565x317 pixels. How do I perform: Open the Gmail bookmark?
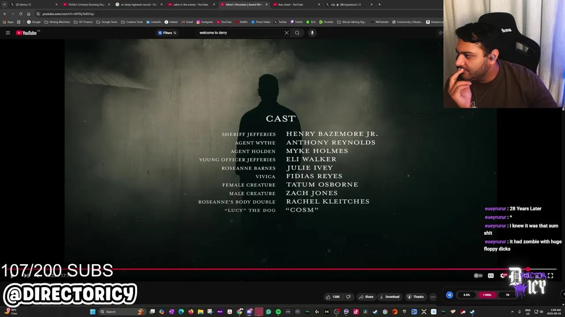point(187,22)
